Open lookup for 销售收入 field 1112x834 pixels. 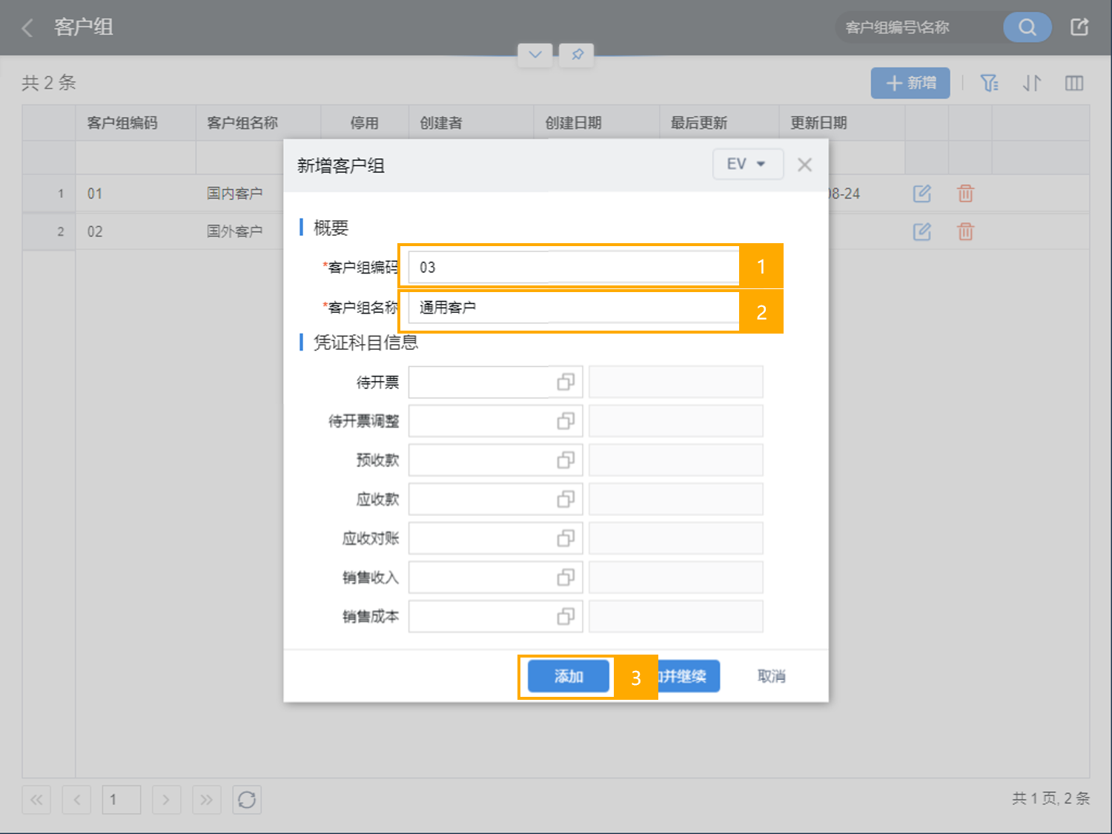click(x=566, y=577)
